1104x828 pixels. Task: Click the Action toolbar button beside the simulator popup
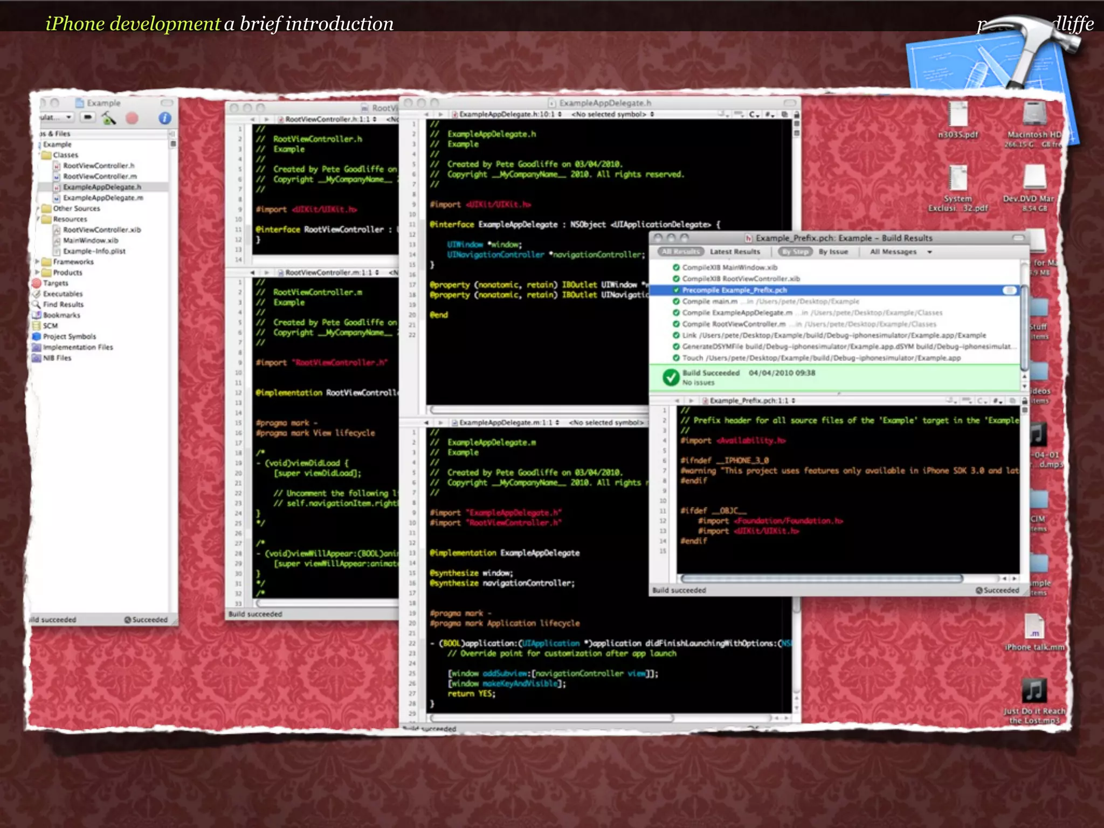click(x=88, y=118)
